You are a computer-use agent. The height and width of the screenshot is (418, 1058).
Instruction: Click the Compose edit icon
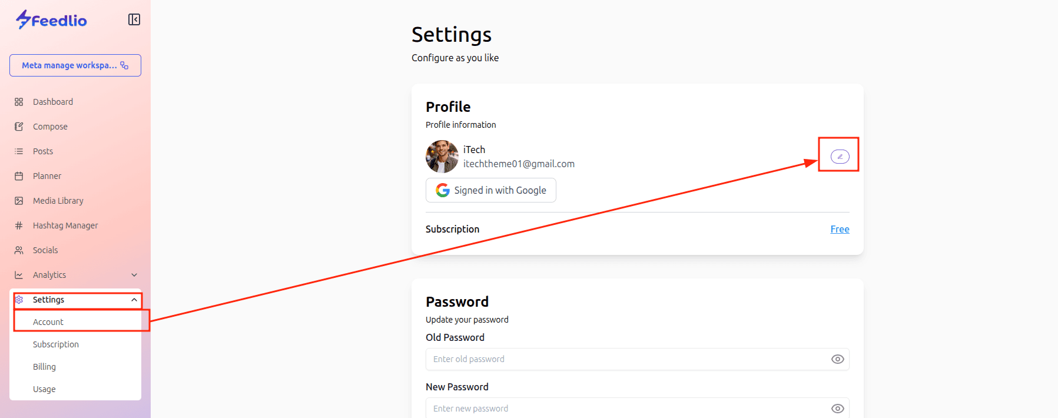click(19, 127)
